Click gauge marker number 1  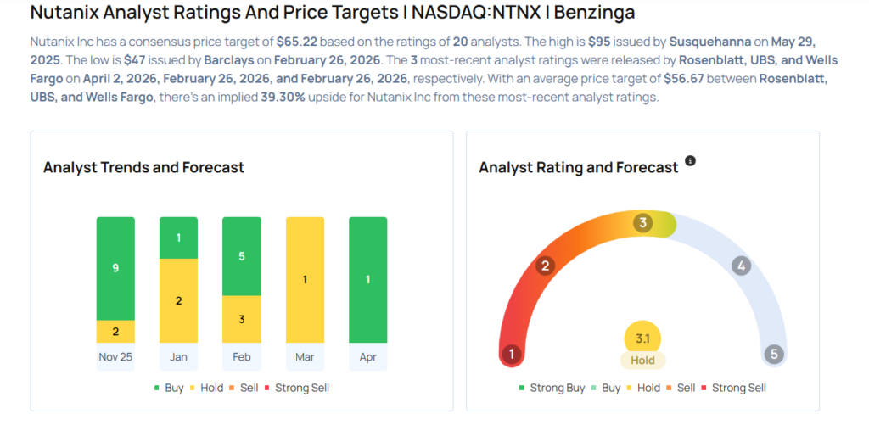[511, 354]
